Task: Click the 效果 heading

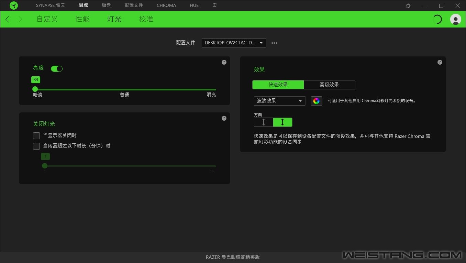Action: coord(259,69)
